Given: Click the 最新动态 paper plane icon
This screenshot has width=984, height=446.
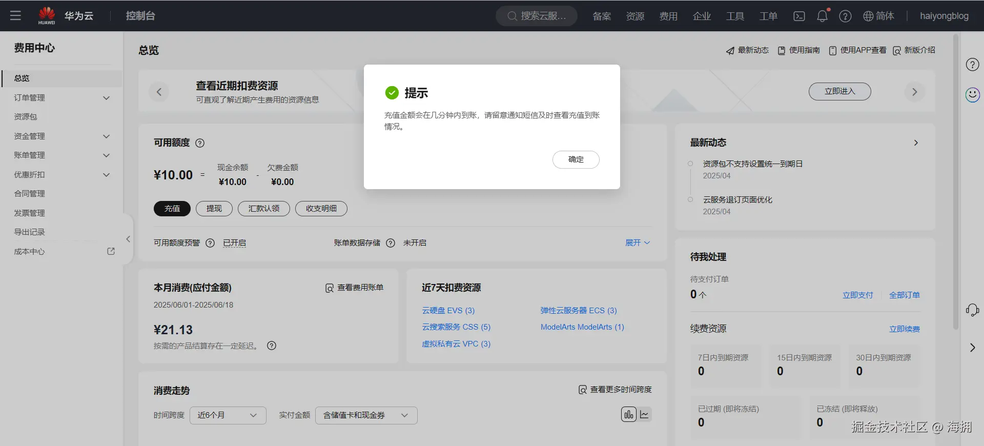Looking at the screenshot, I should tap(730, 50).
